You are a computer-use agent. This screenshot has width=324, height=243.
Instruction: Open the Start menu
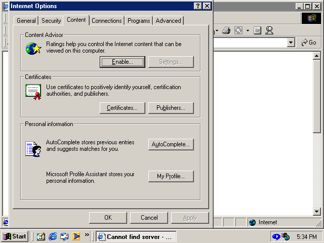15,236
